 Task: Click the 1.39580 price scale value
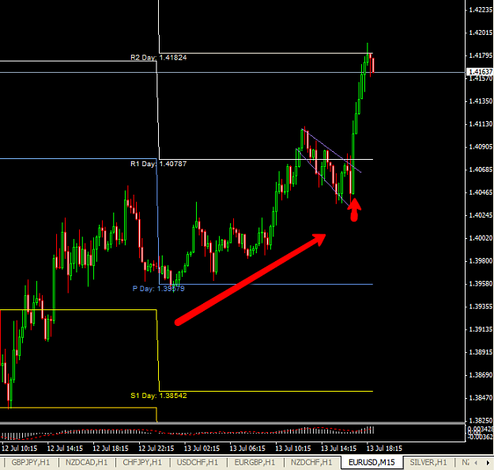pos(481,284)
